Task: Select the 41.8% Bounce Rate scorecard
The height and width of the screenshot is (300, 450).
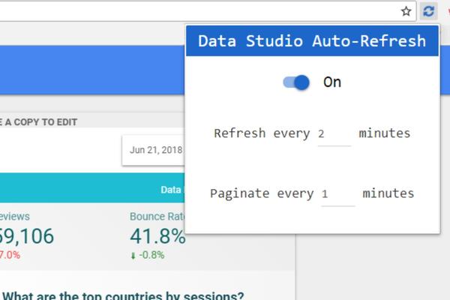Action: (x=157, y=237)
